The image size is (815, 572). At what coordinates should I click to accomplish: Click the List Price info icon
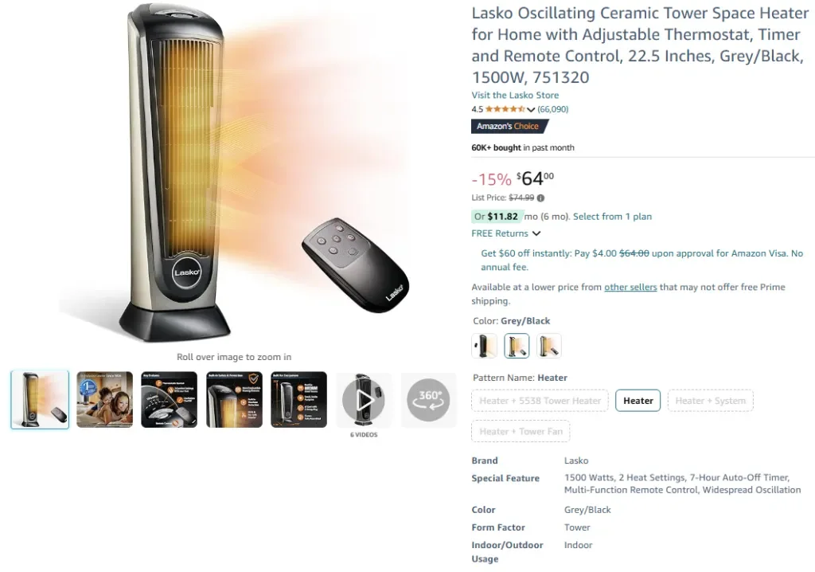pos(540,198)
